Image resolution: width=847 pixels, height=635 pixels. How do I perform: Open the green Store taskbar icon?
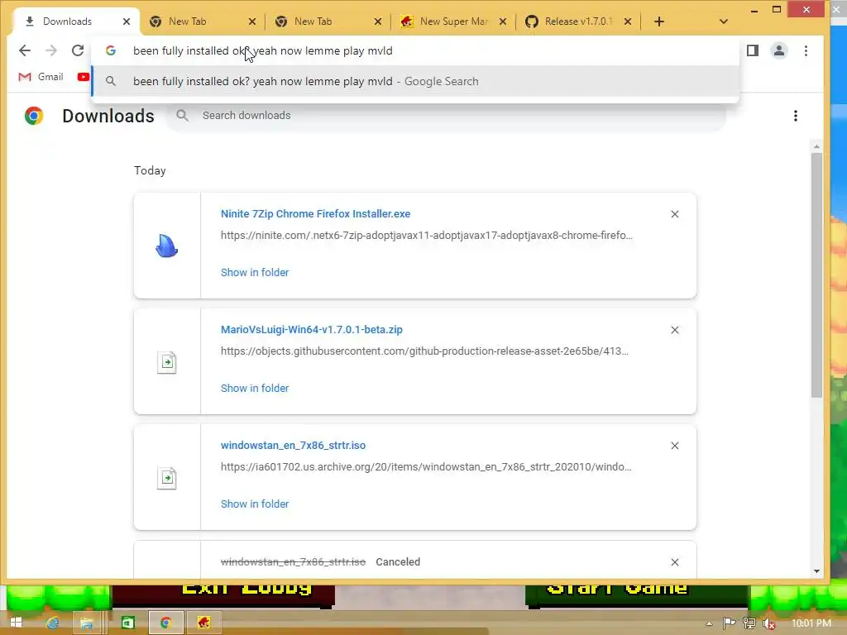(x=128, y=623)
